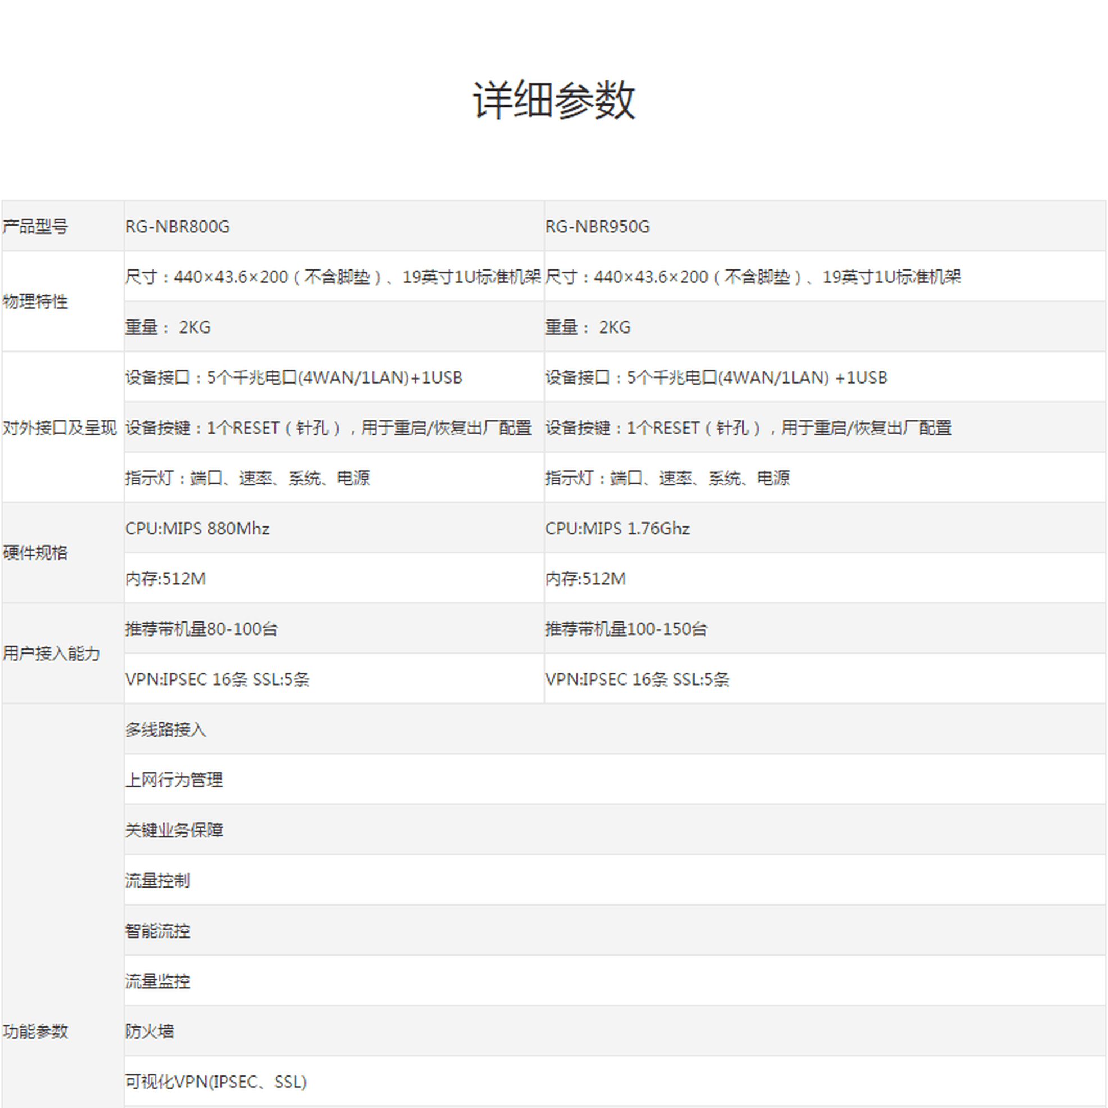Click the 智能流控 feature row

coord(615,930)
